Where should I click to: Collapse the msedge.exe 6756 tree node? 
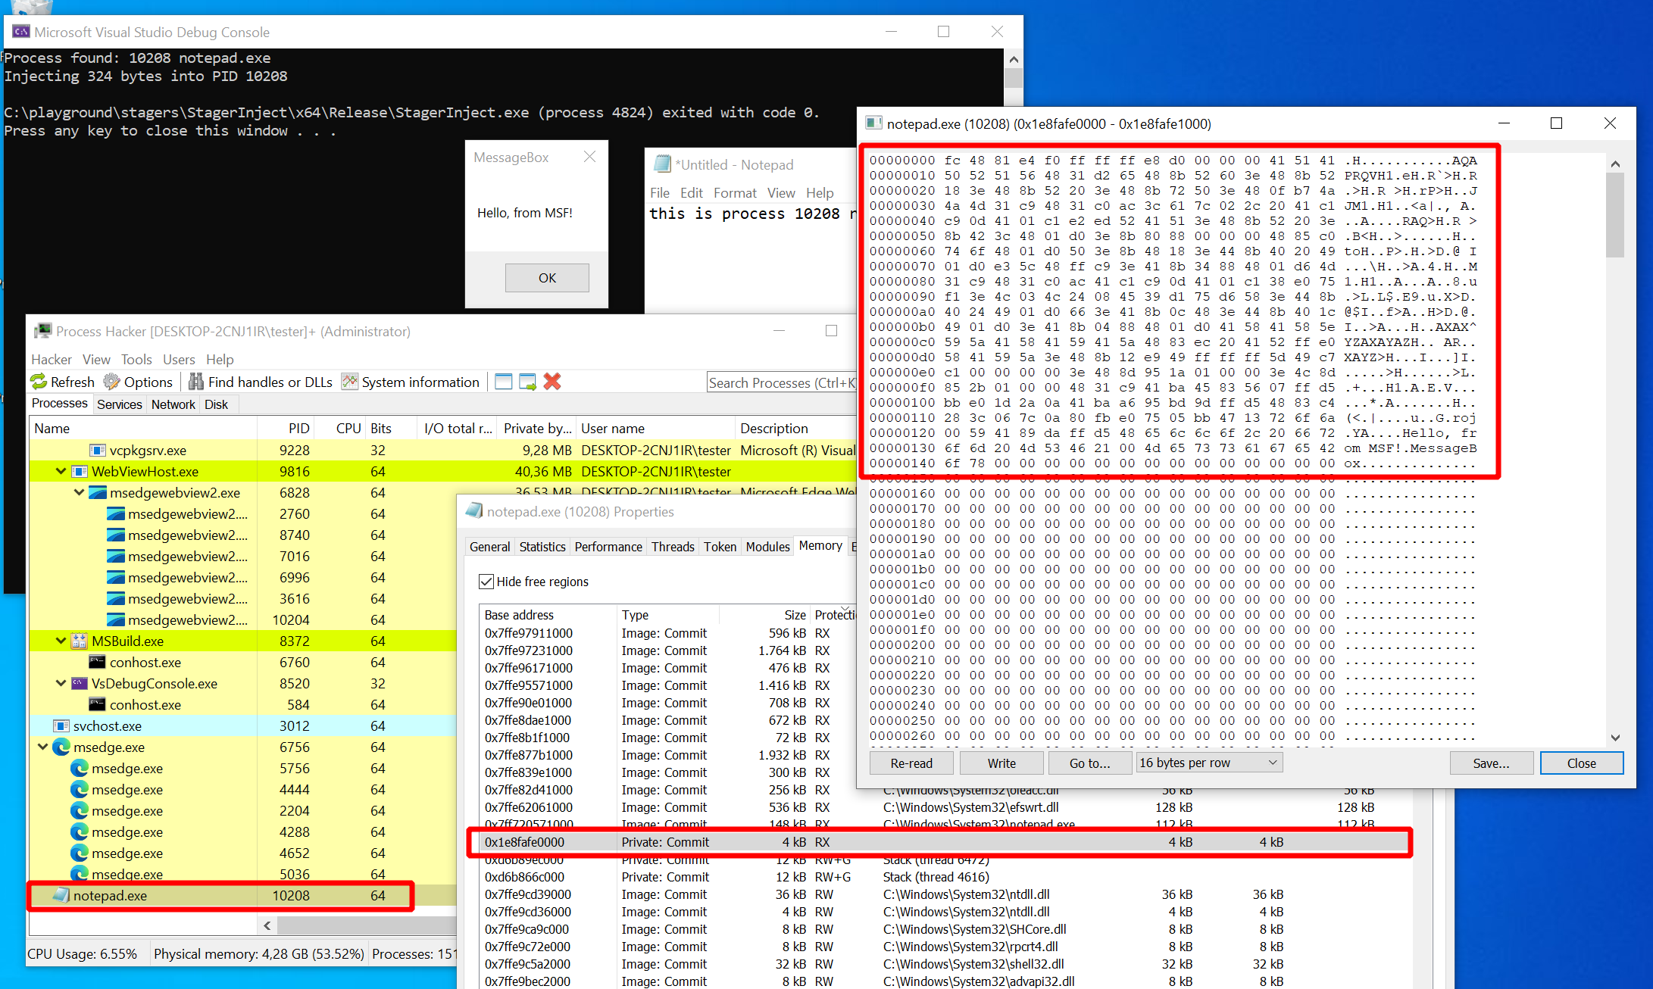pyautogui.click(x=42, y=747)
